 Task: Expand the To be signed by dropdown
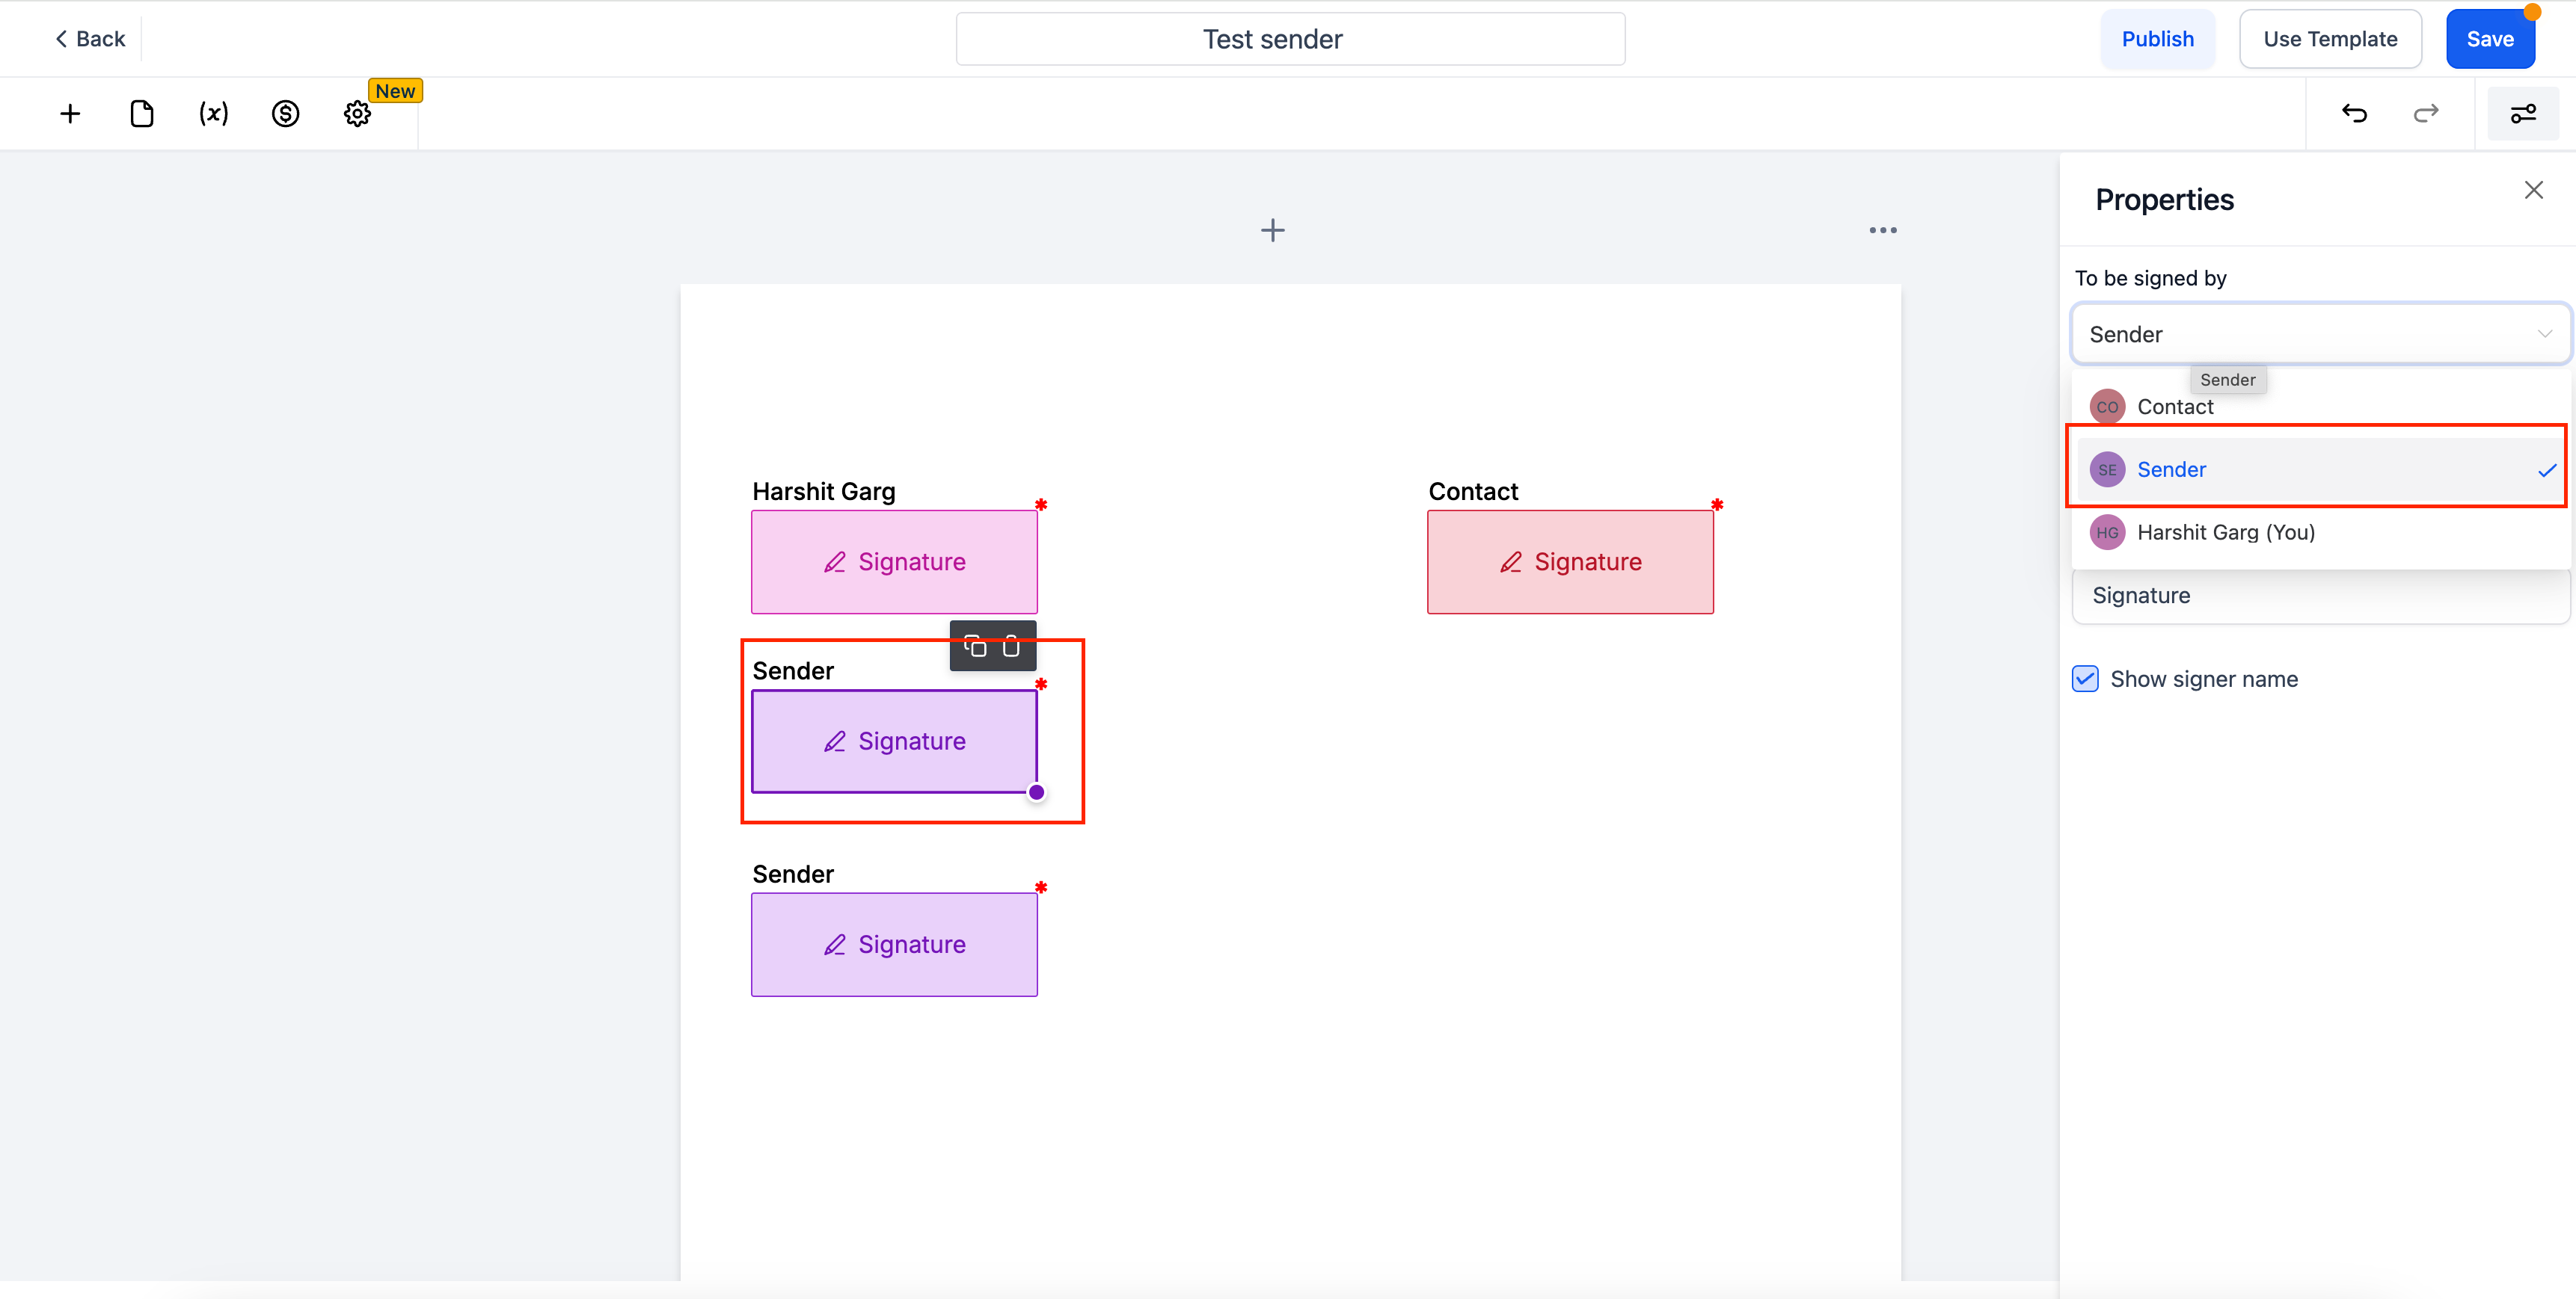pyautogui.click(x=2319, y=335)
